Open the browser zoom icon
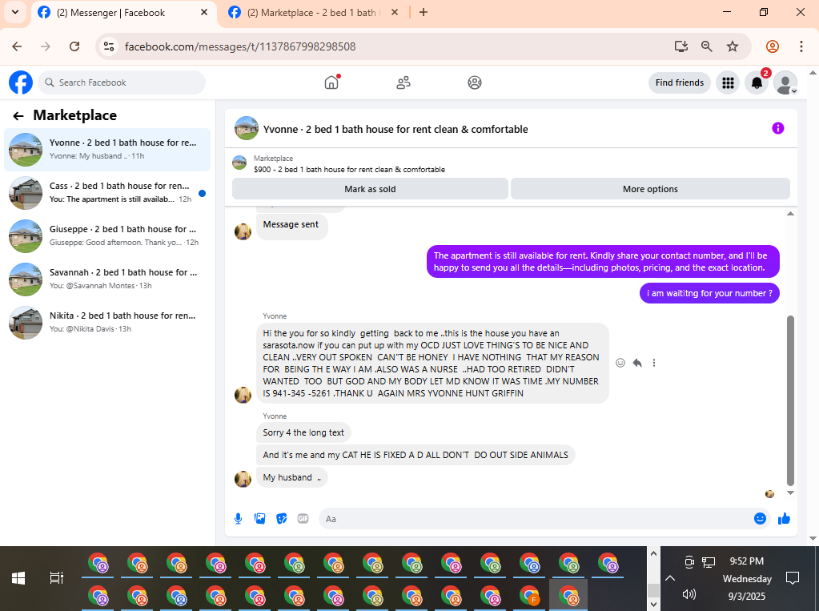Viewport: 819px width, 611px height. coord(707,46)
